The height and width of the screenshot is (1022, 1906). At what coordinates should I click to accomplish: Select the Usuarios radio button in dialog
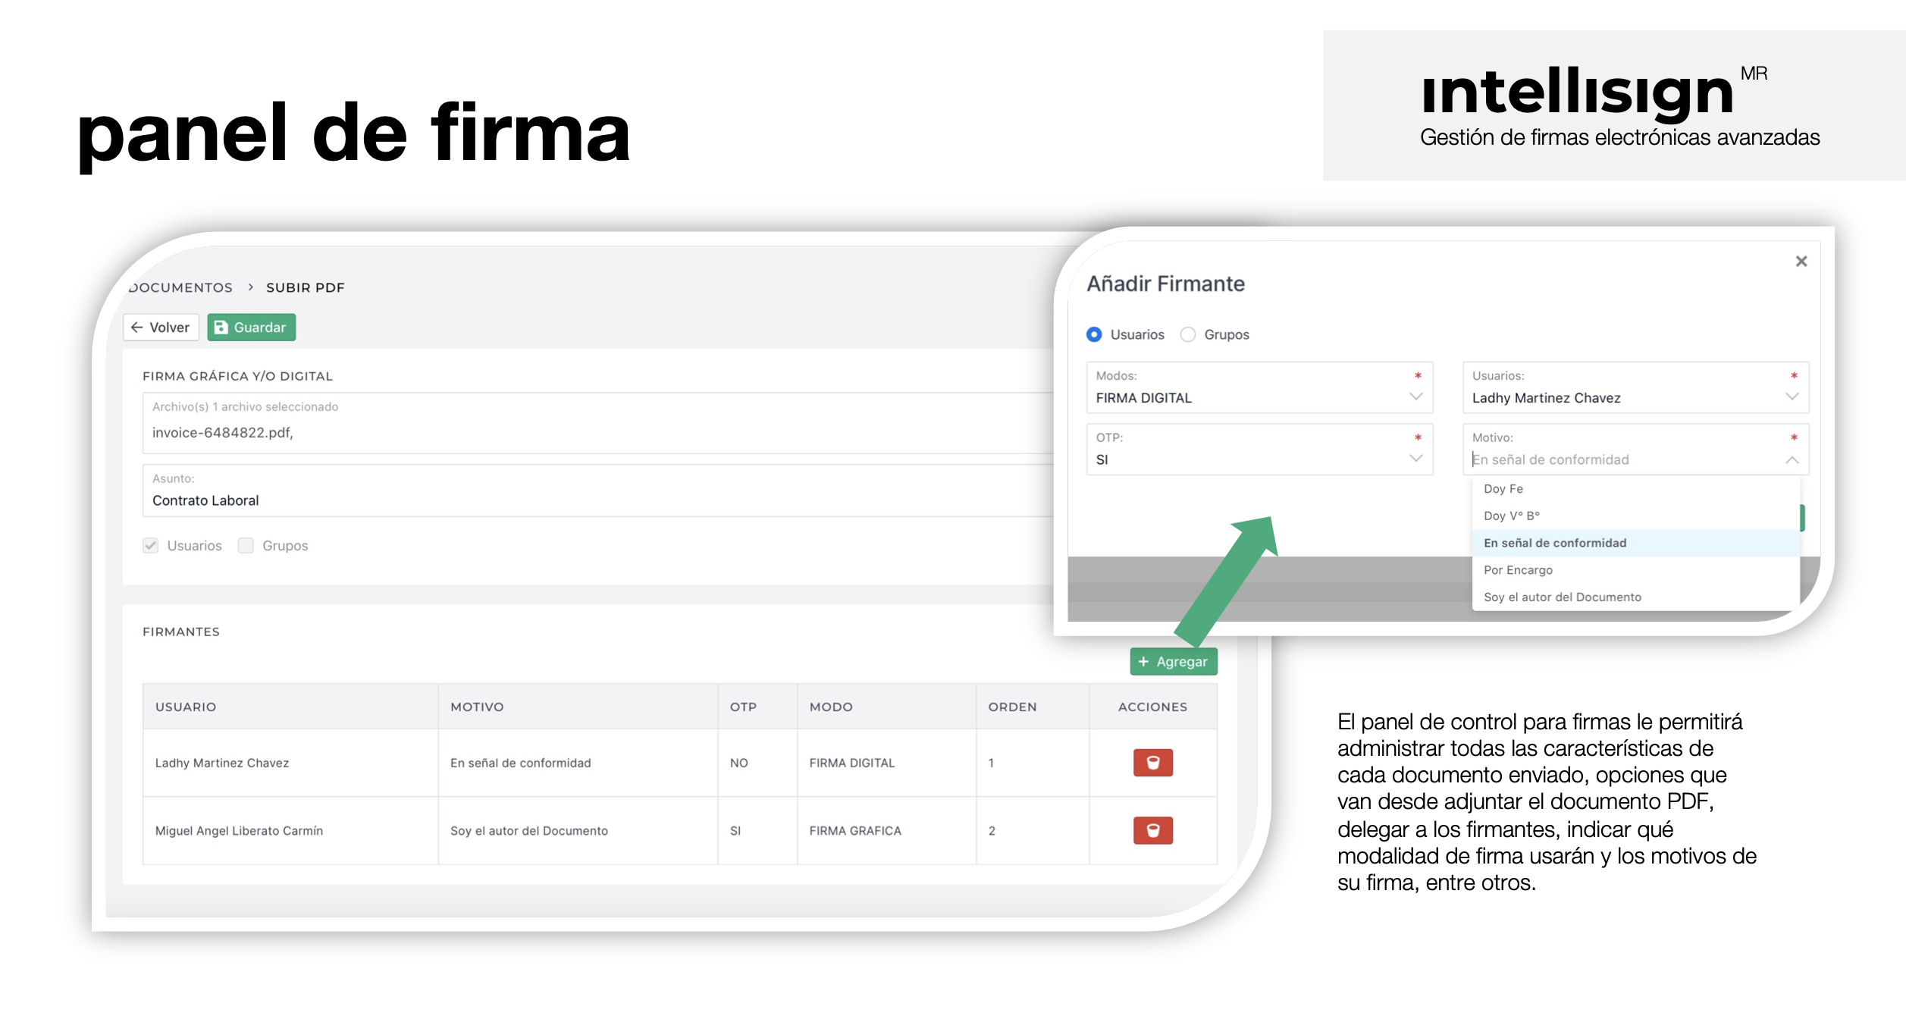click(x=1093, y=334)
